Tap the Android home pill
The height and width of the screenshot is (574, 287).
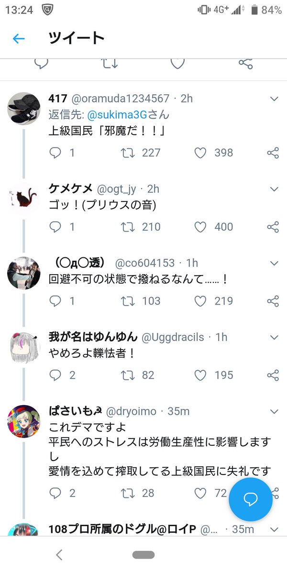pos(143,555)
